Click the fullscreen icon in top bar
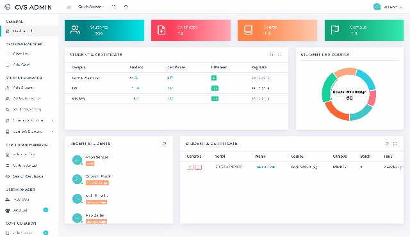410x237 pixels. tap(113, 7)
